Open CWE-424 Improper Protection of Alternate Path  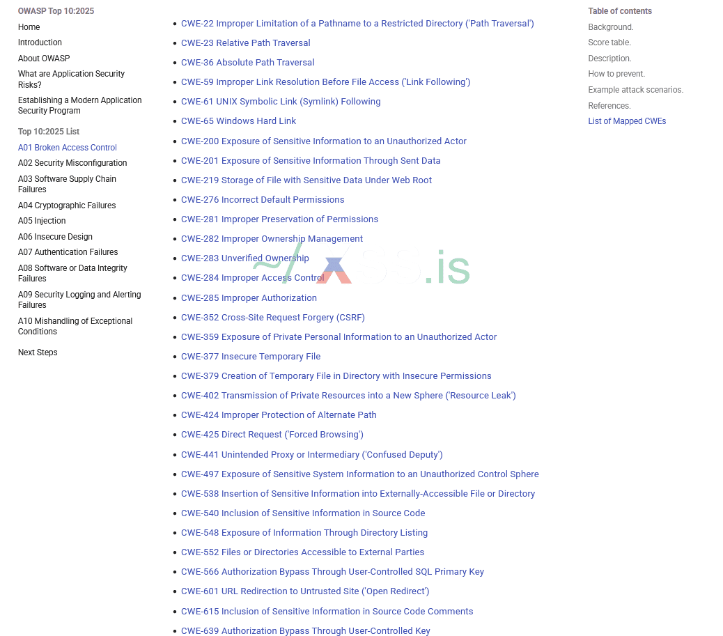pos(279,415)
